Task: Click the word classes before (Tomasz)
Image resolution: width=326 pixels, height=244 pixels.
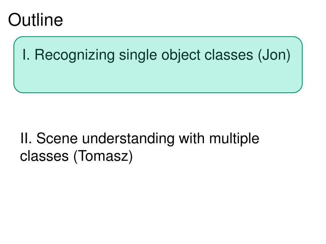Action: pyautogui.click(x=44, y=156)
